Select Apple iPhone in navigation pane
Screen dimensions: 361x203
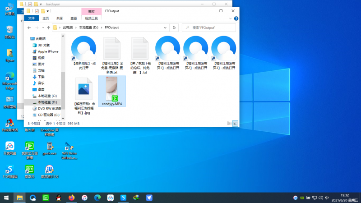(x=47, y=51)
